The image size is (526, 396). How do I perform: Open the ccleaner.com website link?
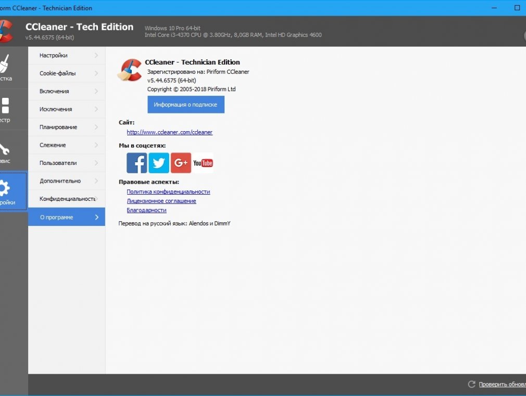pos(169,132)
